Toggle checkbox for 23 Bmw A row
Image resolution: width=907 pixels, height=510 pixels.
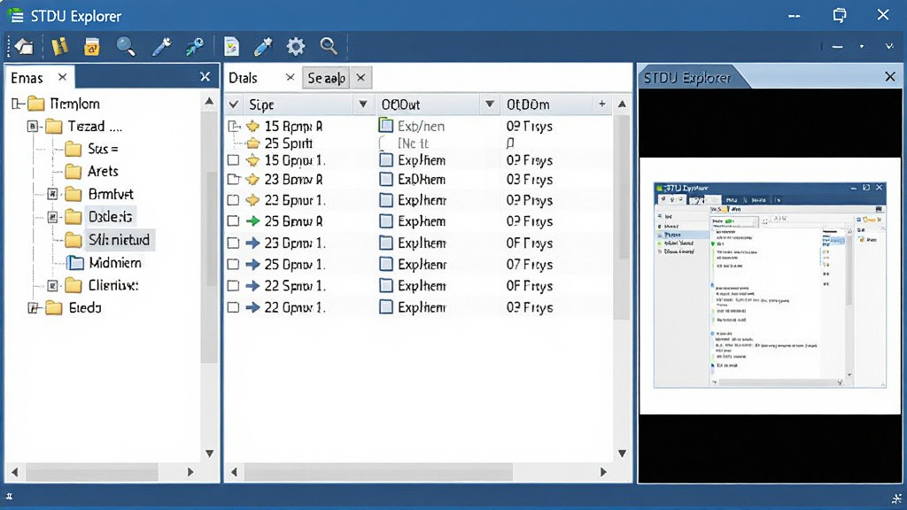[233, 179]
